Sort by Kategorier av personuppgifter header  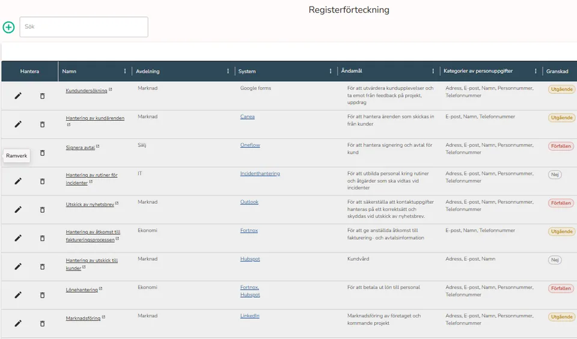pyautogui.click(x=478, y=71)
